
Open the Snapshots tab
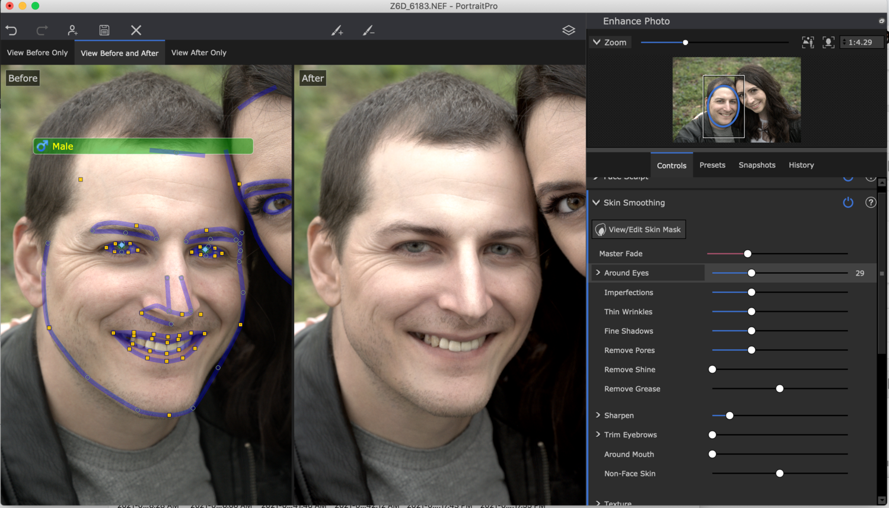[x=757, y=165]
